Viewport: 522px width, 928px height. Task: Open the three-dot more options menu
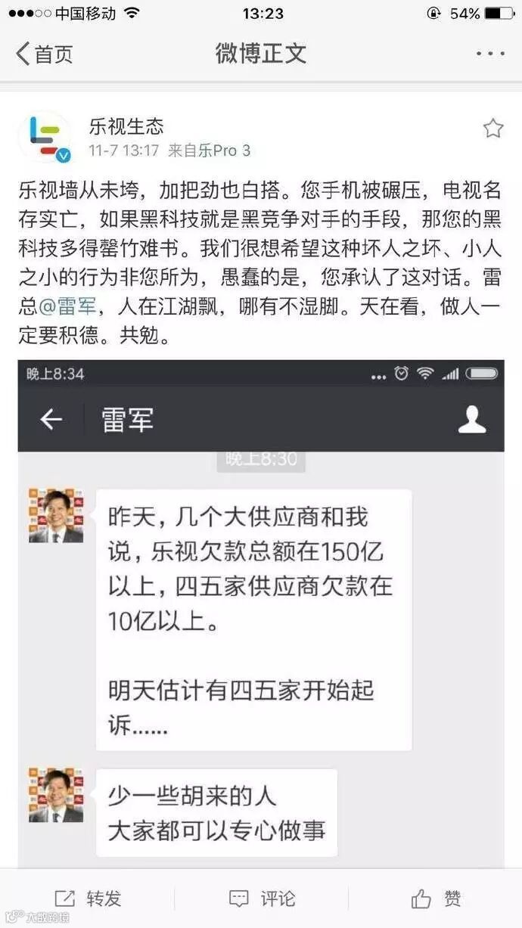tap(490, 54)
